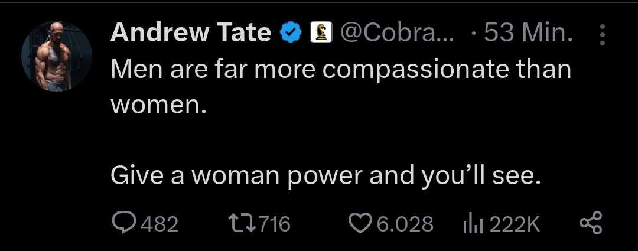Click the repost arrows icon
This screenshot has width=638, height=251.
tap(240, 223)
